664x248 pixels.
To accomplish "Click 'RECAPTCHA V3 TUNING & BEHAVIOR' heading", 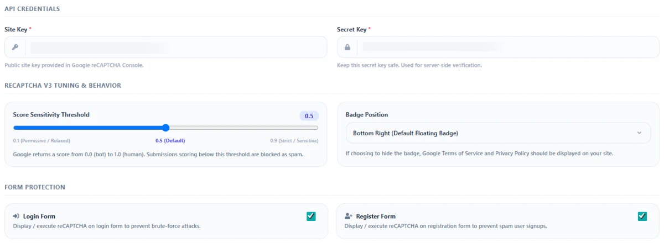I will point(63,86).
